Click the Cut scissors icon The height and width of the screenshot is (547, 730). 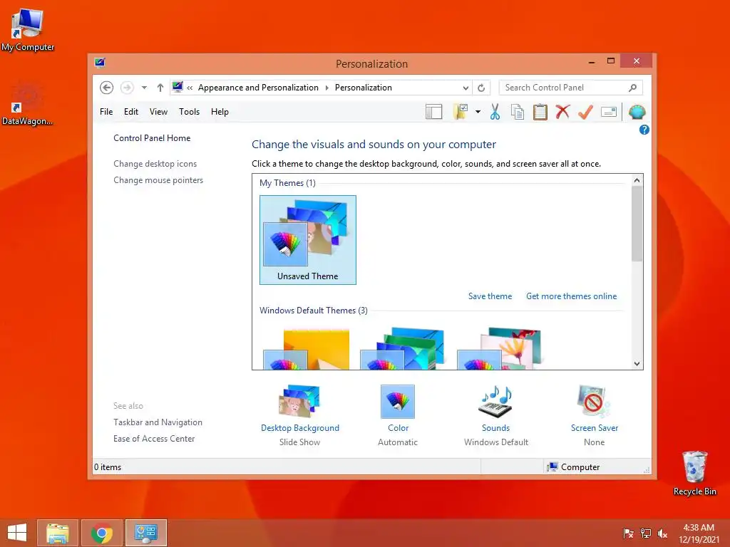pos(495,112)
